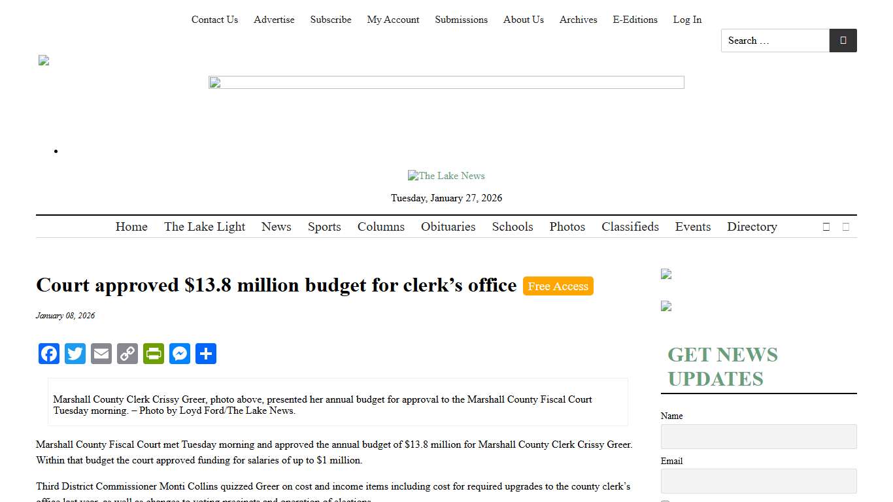This screenshot has height=502, width=893.
Task: Copy the article link
Action: click(127, 354)
